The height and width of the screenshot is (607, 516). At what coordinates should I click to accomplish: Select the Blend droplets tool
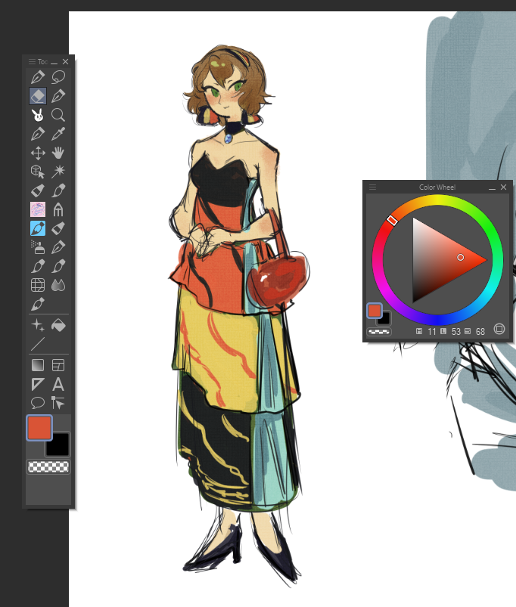(58, 285)
